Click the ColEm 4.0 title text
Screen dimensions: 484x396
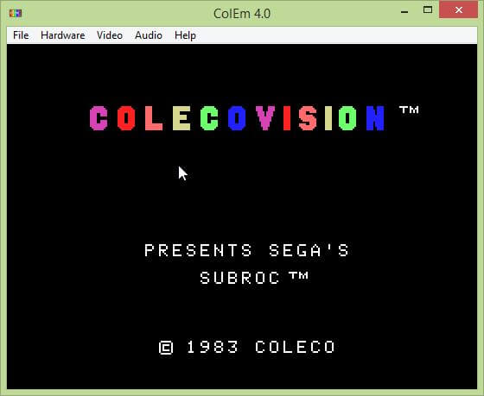pos(242,14)
